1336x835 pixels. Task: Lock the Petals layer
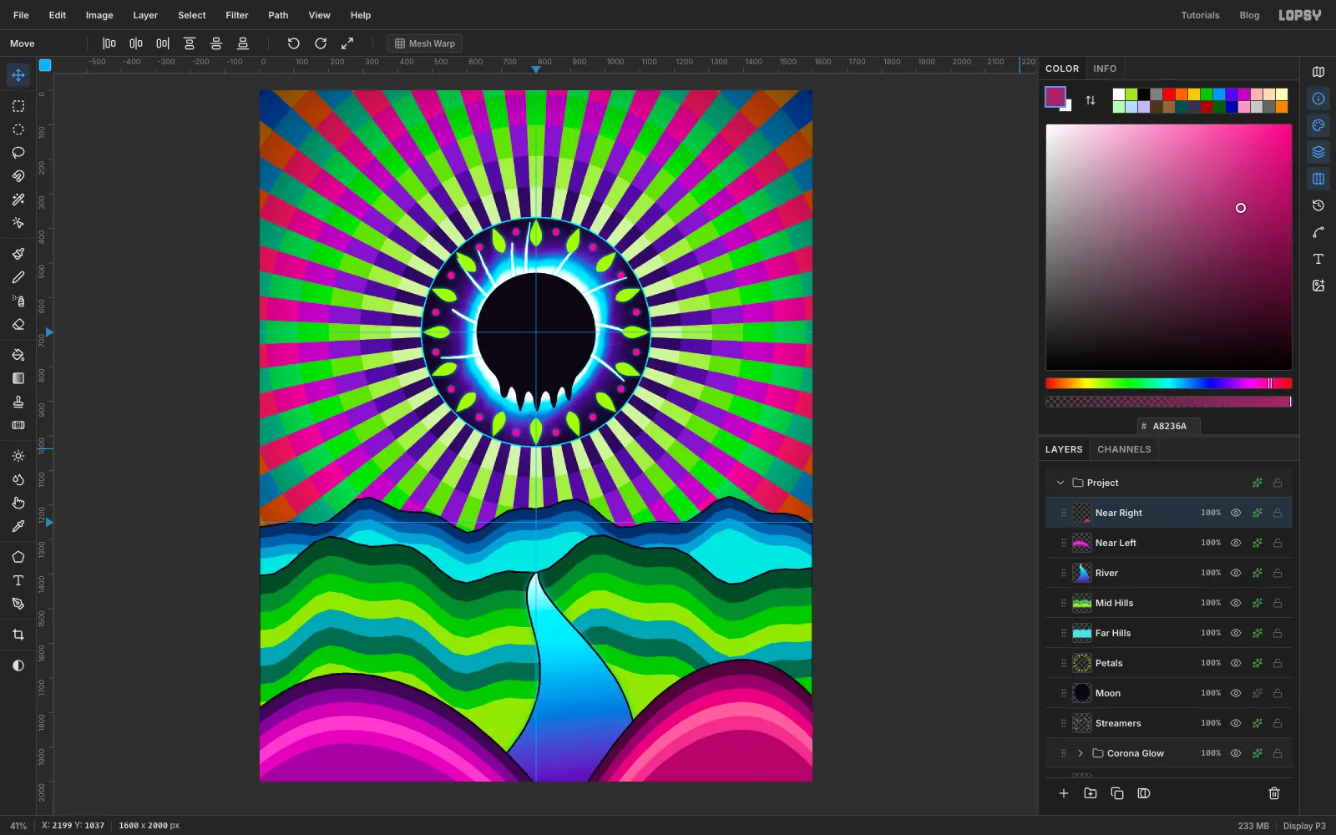(1278, 663)
